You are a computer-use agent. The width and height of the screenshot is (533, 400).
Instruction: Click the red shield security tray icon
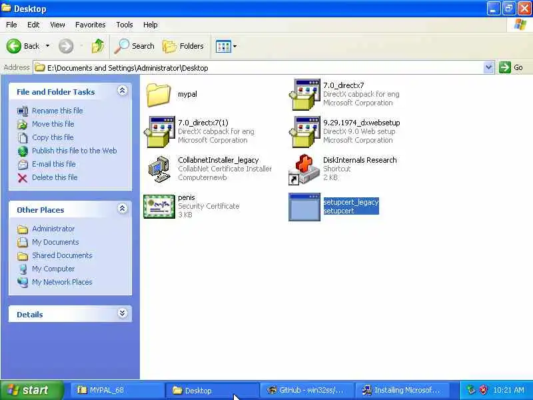pos(483,390)
